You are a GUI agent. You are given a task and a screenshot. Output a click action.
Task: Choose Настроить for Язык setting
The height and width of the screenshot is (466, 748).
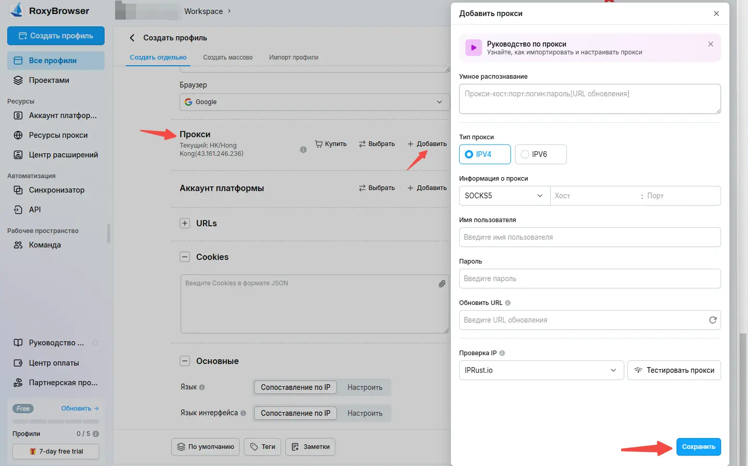tap(365, 387)
